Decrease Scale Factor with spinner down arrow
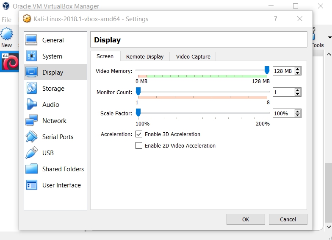Image resolution: width=332 pixels, height=240 pixels. 298,115
